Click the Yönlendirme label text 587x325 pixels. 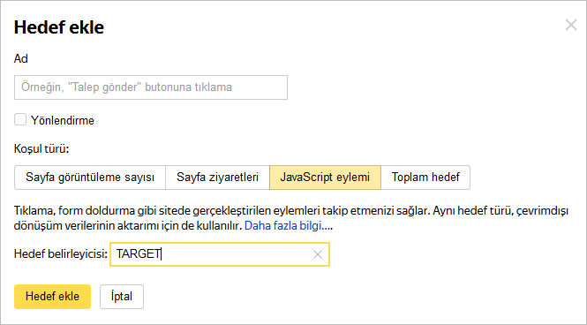(63, 121)
